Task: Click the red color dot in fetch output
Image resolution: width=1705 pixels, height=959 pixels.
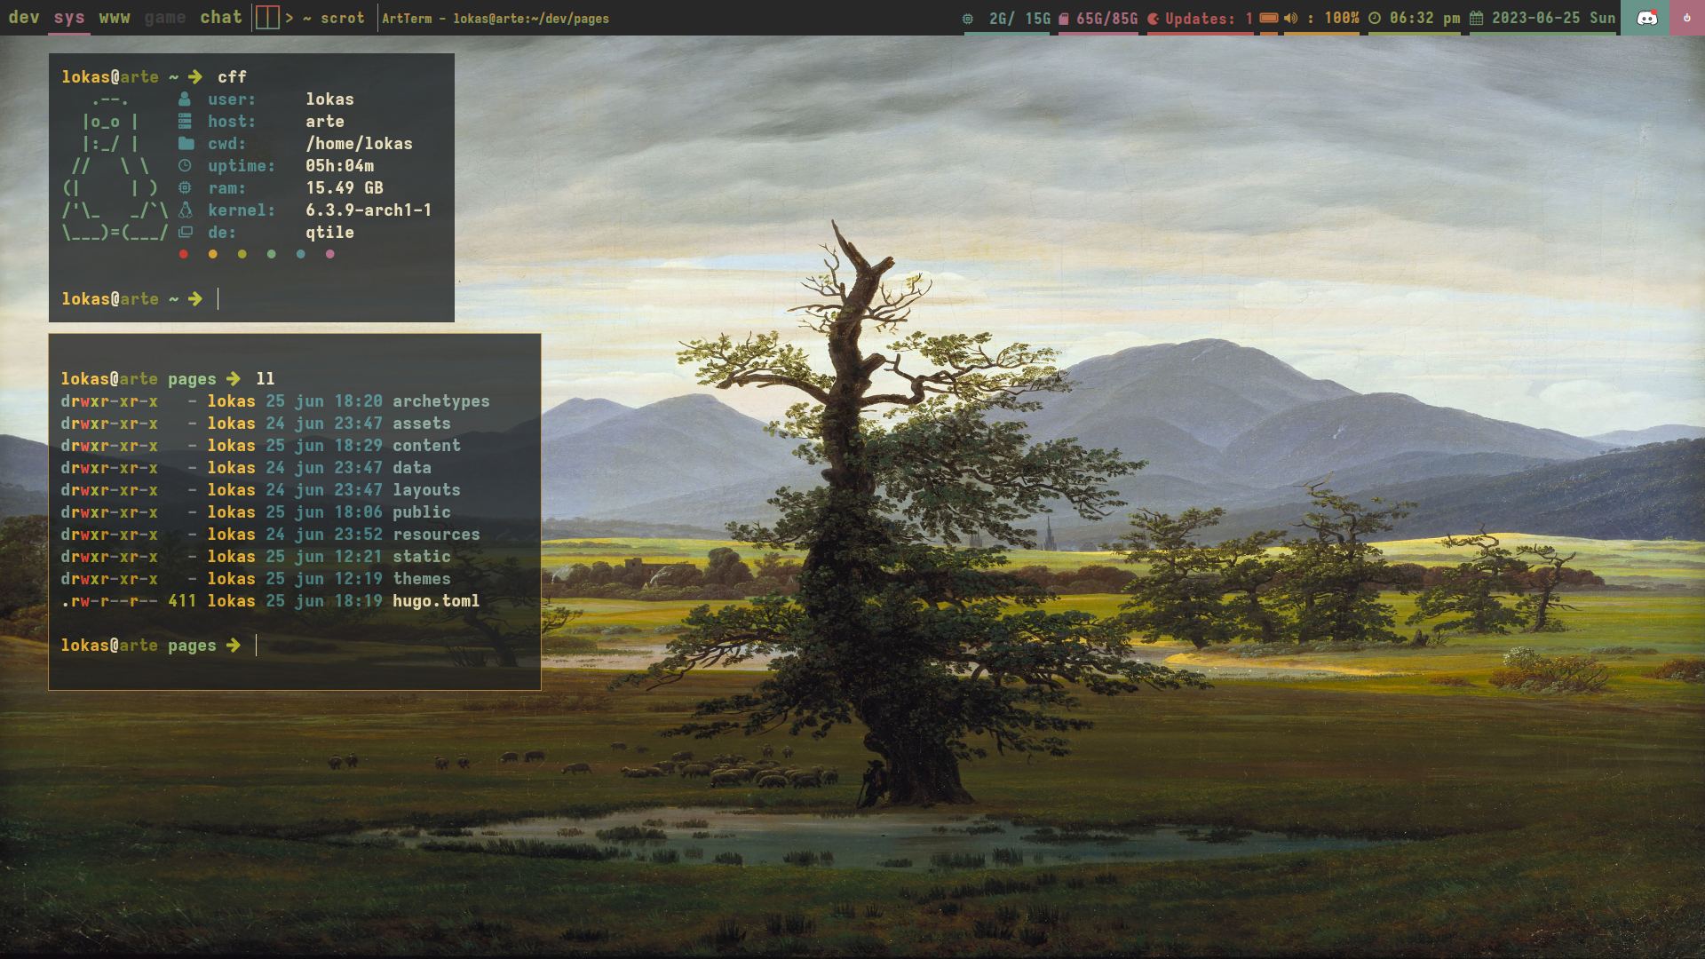Action: (x=184, y=254)
